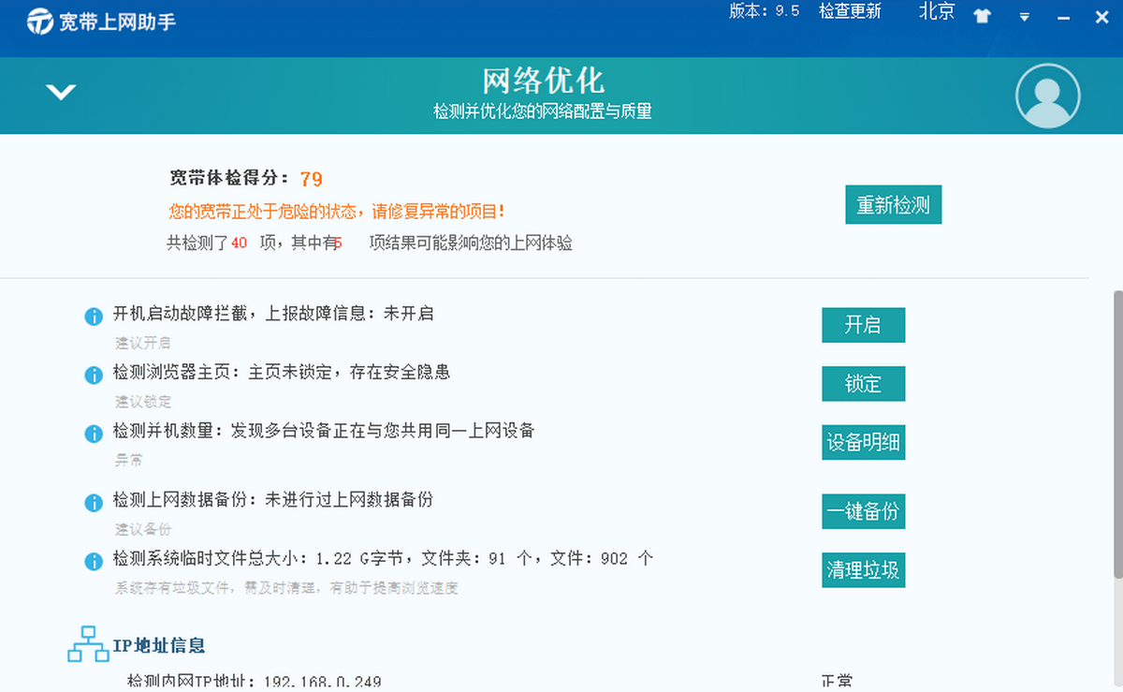Click the 重新检测 button

893,205
